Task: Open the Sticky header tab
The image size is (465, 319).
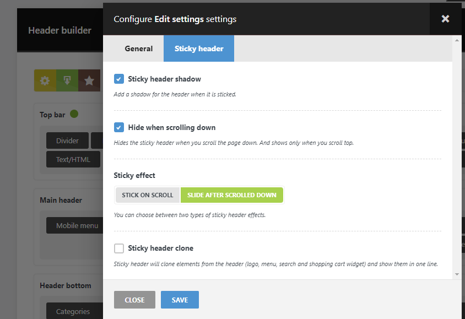Action: (199, 48)
